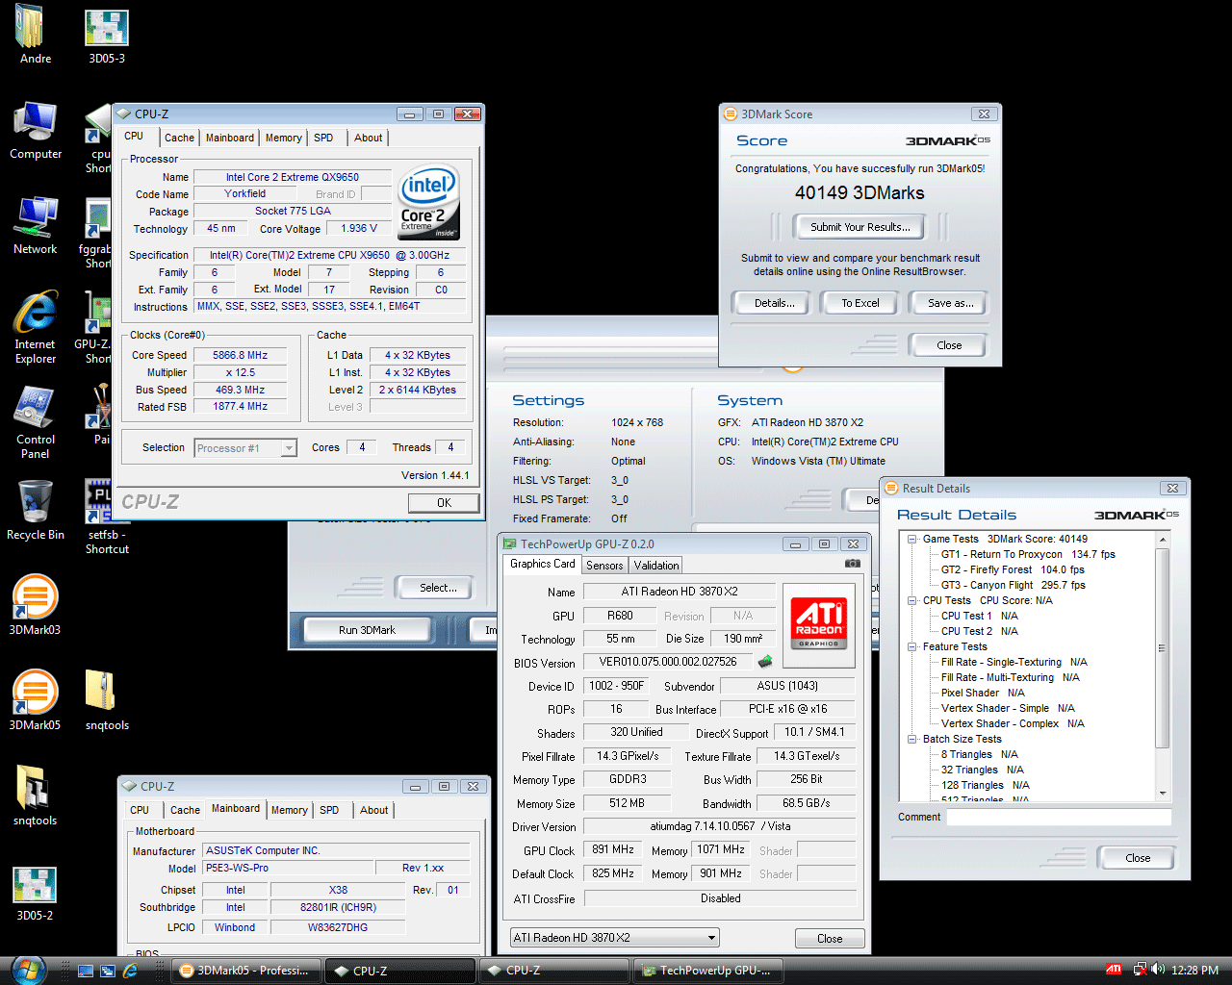Launch the 3DMark03 desktop shortcut
1232x985 pixels.
35,605
